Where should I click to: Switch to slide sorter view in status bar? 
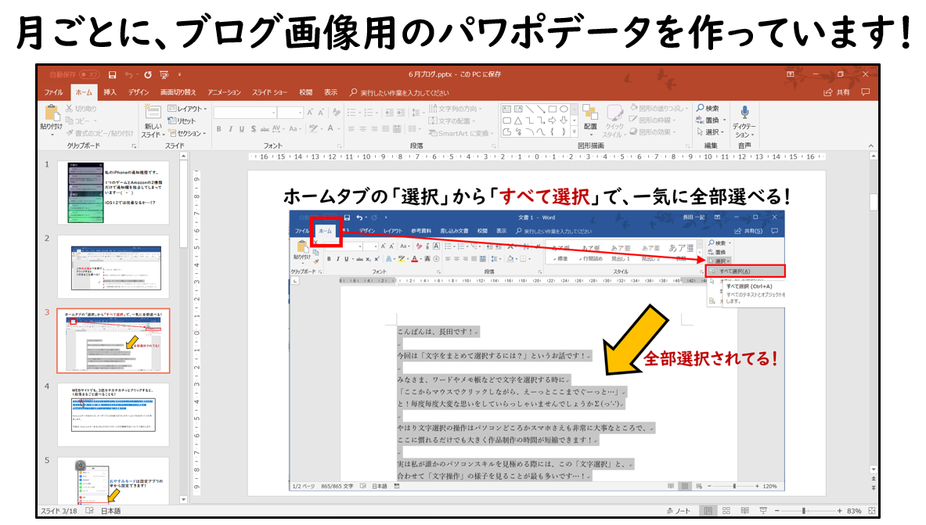point(726,511)
